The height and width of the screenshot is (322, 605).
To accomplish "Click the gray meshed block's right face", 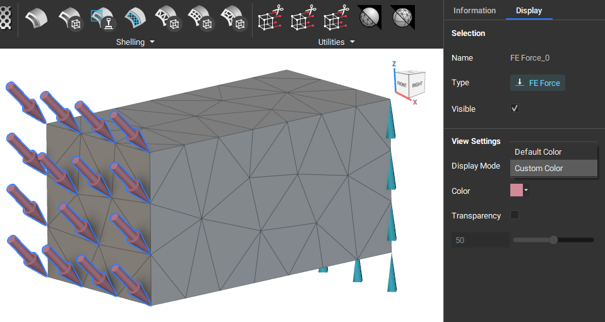I will [270, 203].
